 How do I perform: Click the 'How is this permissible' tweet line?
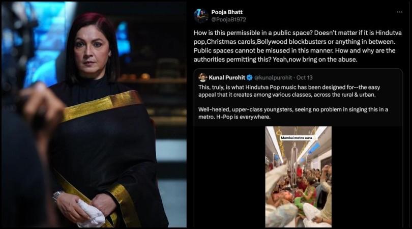tap(298, 33)
